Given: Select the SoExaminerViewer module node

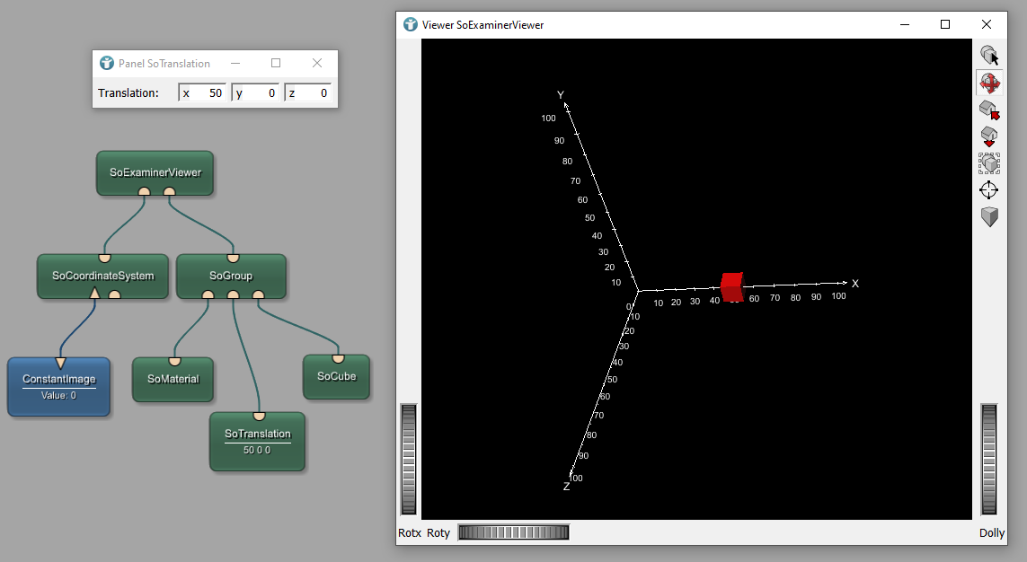Looking at the screenshot, I should coord(155,172).
